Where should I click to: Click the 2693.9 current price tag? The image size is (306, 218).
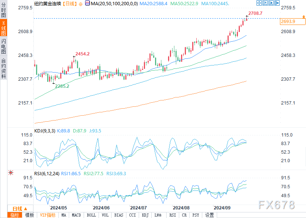(x=288, y=22)
